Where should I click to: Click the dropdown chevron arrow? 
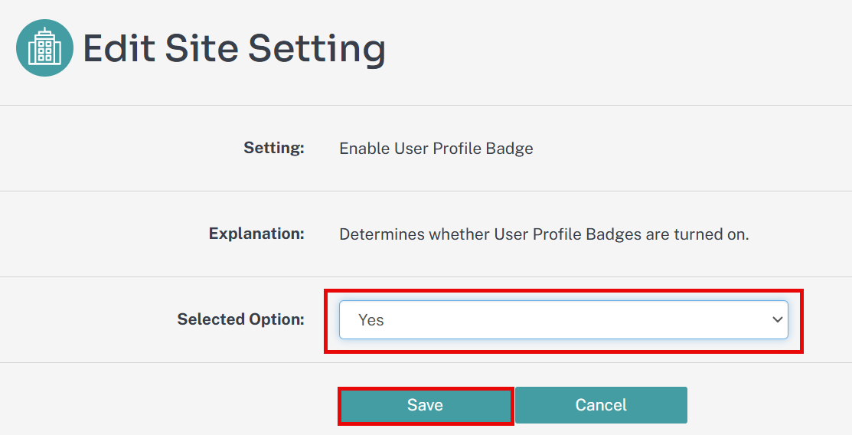tap(778, 320)
